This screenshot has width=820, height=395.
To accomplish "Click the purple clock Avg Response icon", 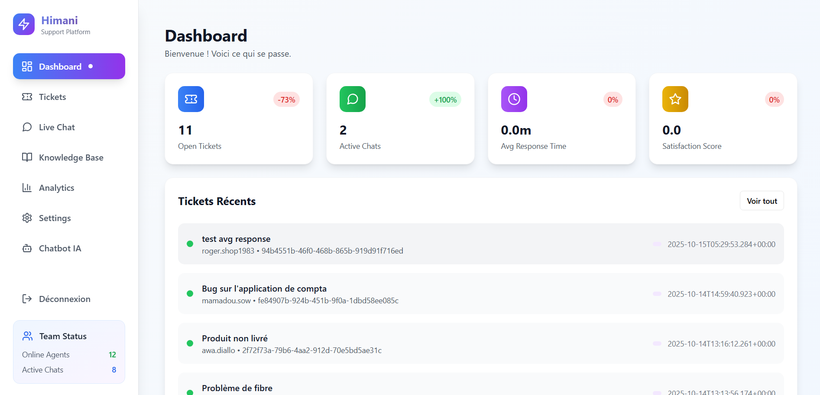I will (514, 99).
